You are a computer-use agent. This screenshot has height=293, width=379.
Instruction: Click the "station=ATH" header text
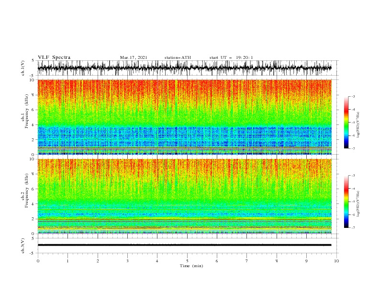pyautogui.click(x=178, y=57)
